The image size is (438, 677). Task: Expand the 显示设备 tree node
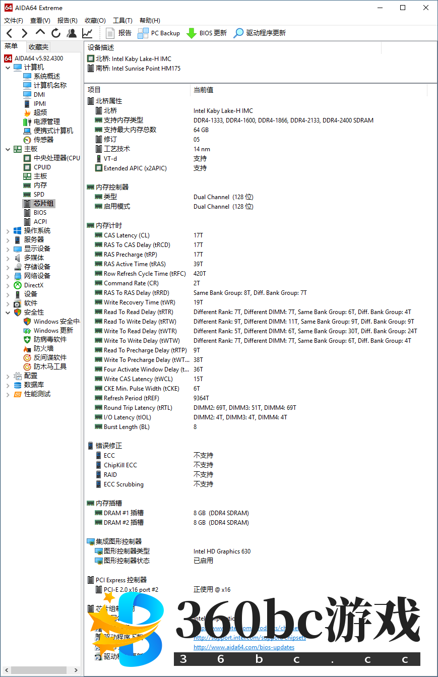coord(8,249)
